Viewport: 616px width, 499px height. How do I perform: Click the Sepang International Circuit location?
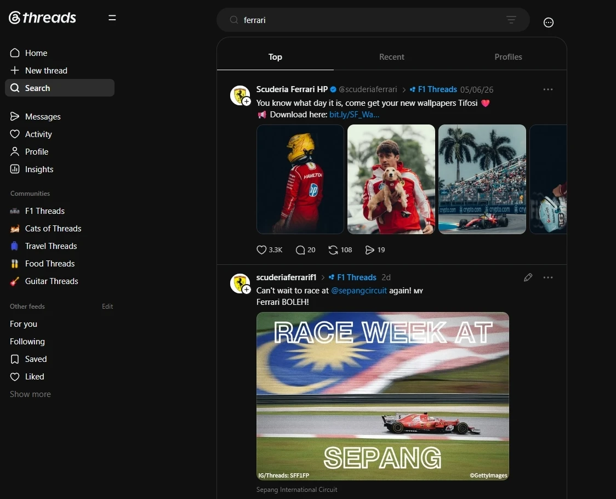click(x=296, y=490)
